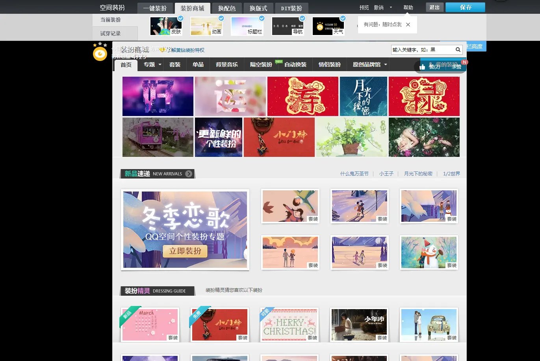This screenshot has height=361, width=540.
Task: Switch to the 换配色 tab
Action: tap(226, 8)
